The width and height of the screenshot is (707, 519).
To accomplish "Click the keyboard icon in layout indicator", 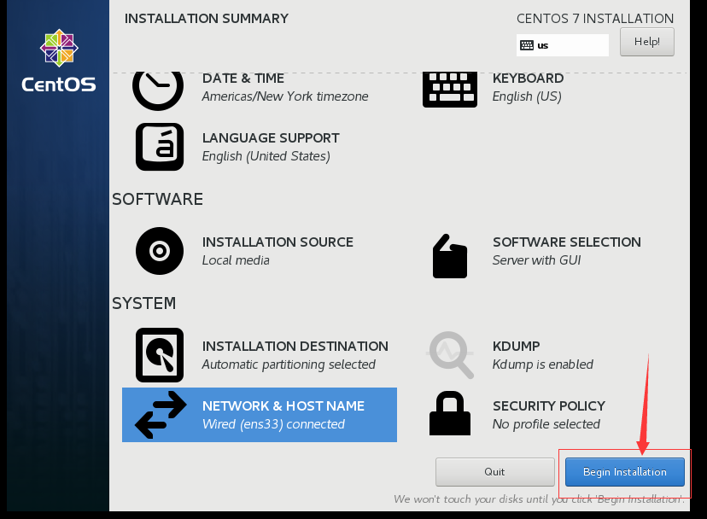I will tap(527, 45).
